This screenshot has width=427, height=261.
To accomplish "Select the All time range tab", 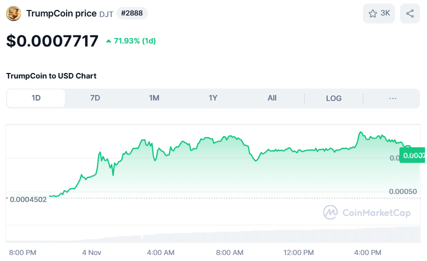I will [272, 98].
